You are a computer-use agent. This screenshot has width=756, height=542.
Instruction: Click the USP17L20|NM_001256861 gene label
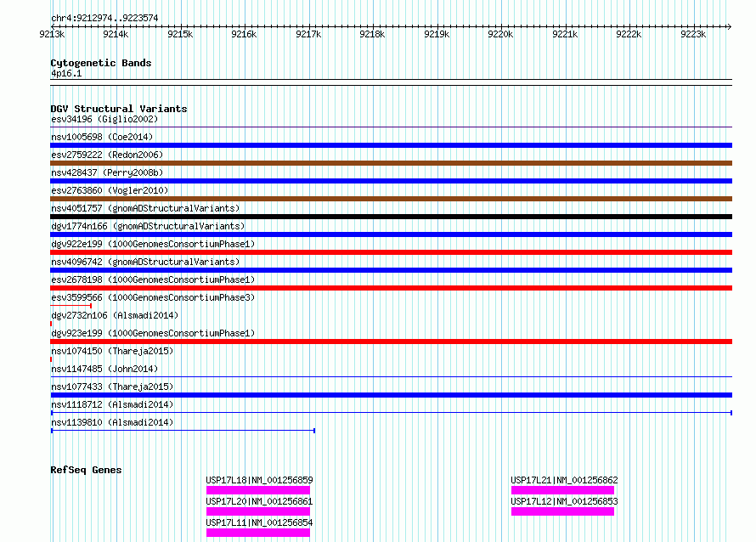(x=259, y=501)
